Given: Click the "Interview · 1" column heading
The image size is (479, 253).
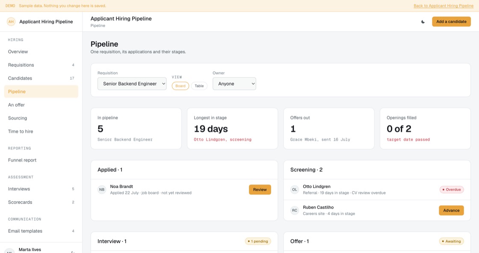Looking at the screenshot, I should 112,241.
